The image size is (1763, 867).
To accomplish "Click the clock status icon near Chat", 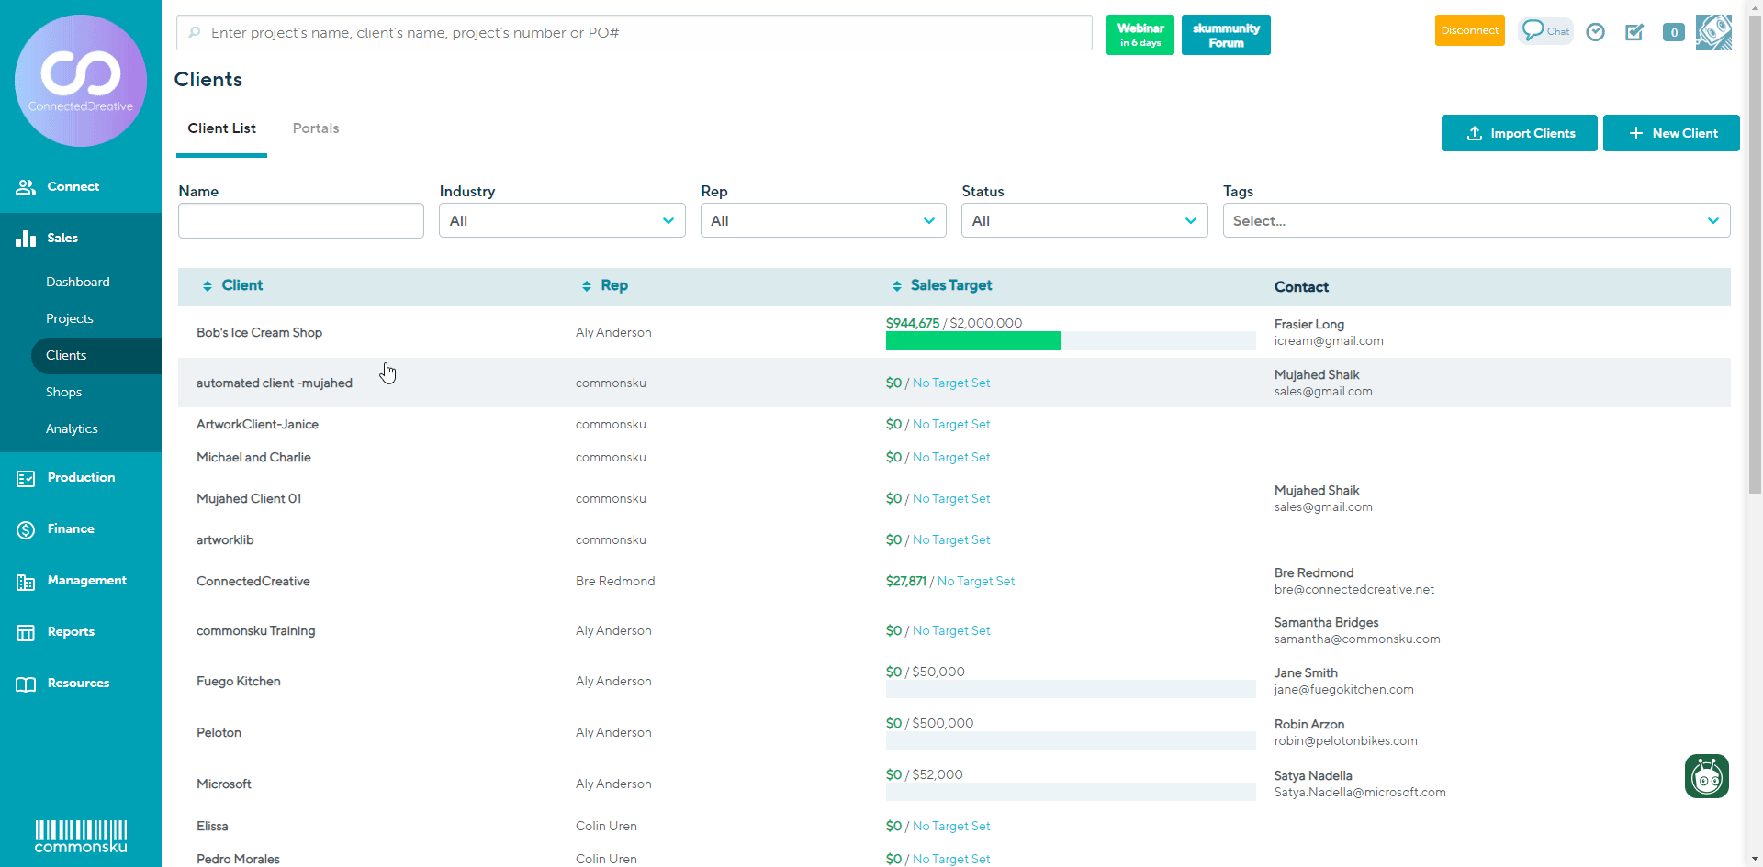I will coord(1595,31).
